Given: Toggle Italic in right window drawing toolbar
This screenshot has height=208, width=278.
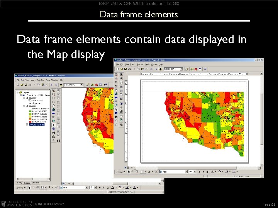Looking at the screenshot, I should point(203,172).
